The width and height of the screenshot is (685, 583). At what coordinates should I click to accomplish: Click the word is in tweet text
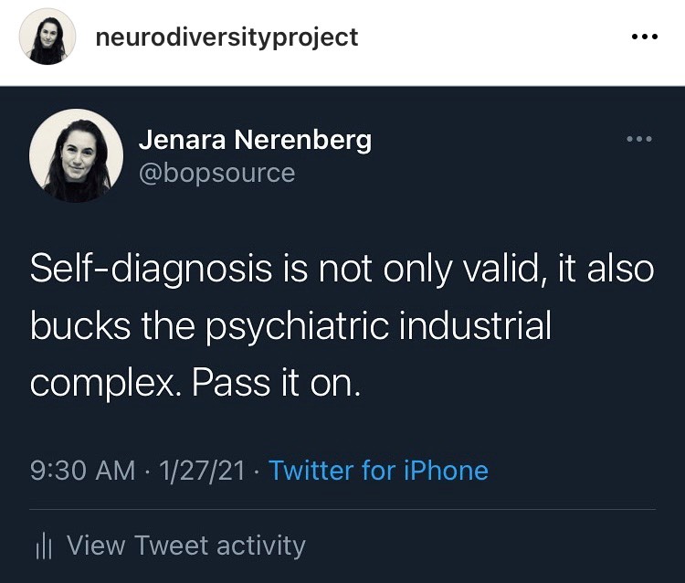(295, 269)
